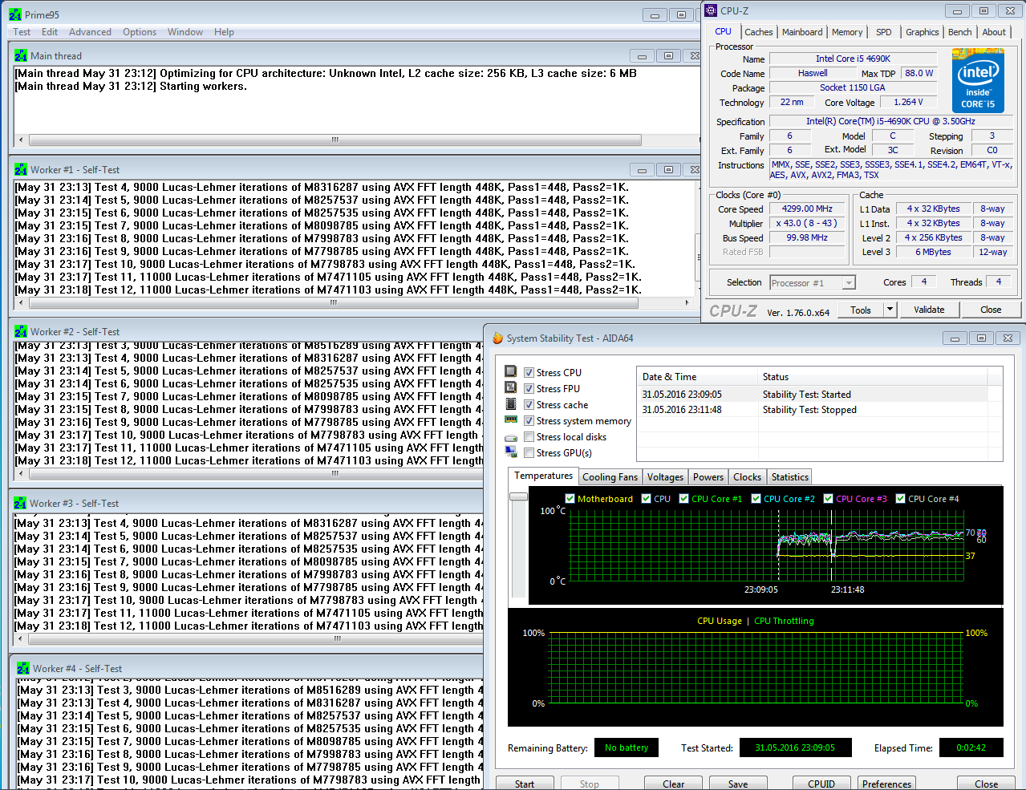1026x790 pixels.
Task: Click the Prime95 title bar icon
Action: [15, 14]
